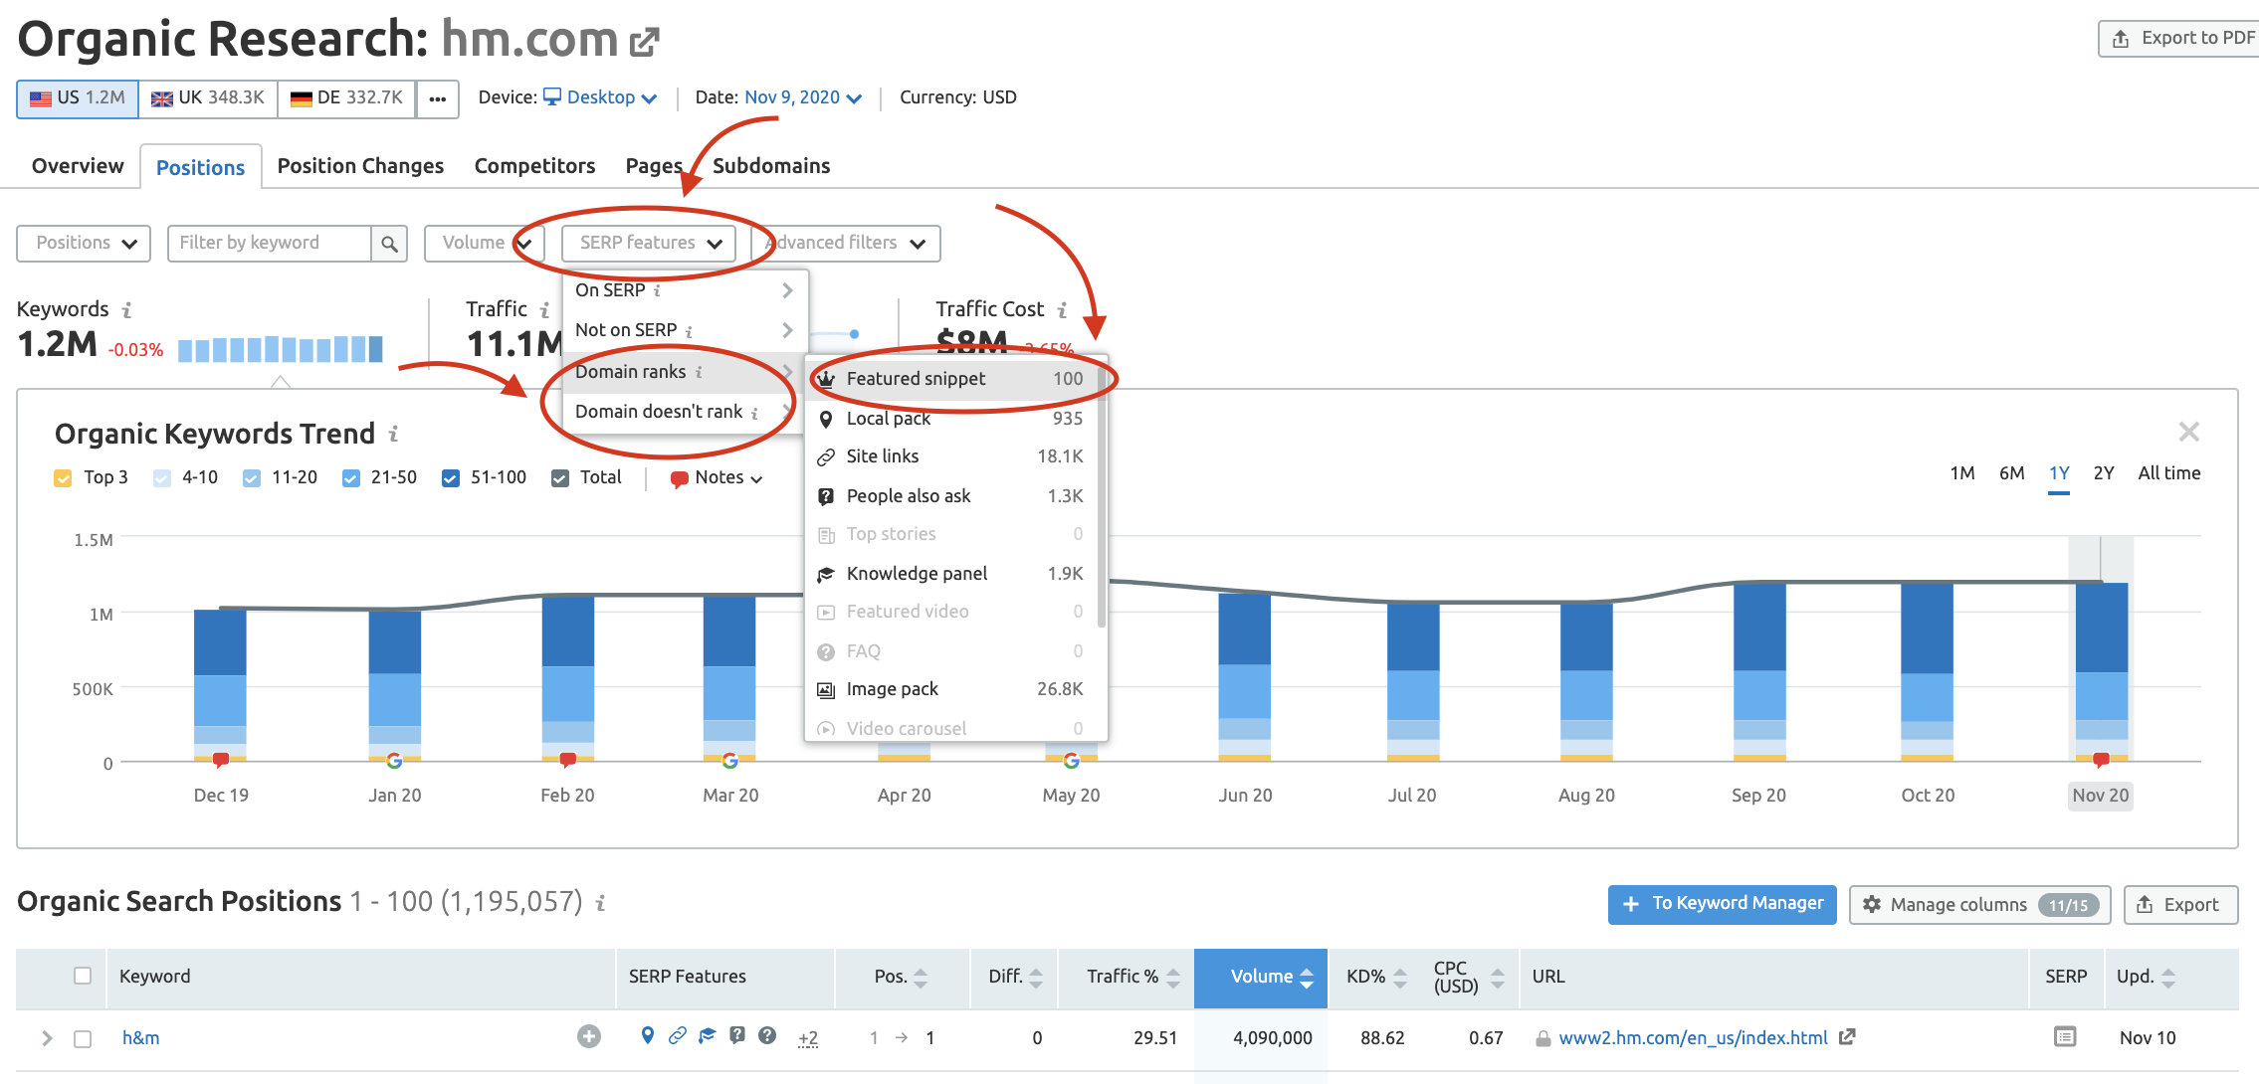The height and width of the screenshot is (1084, 2259).
Task: Open h&m URL external link icon
Action: tap(1847, 1037)
